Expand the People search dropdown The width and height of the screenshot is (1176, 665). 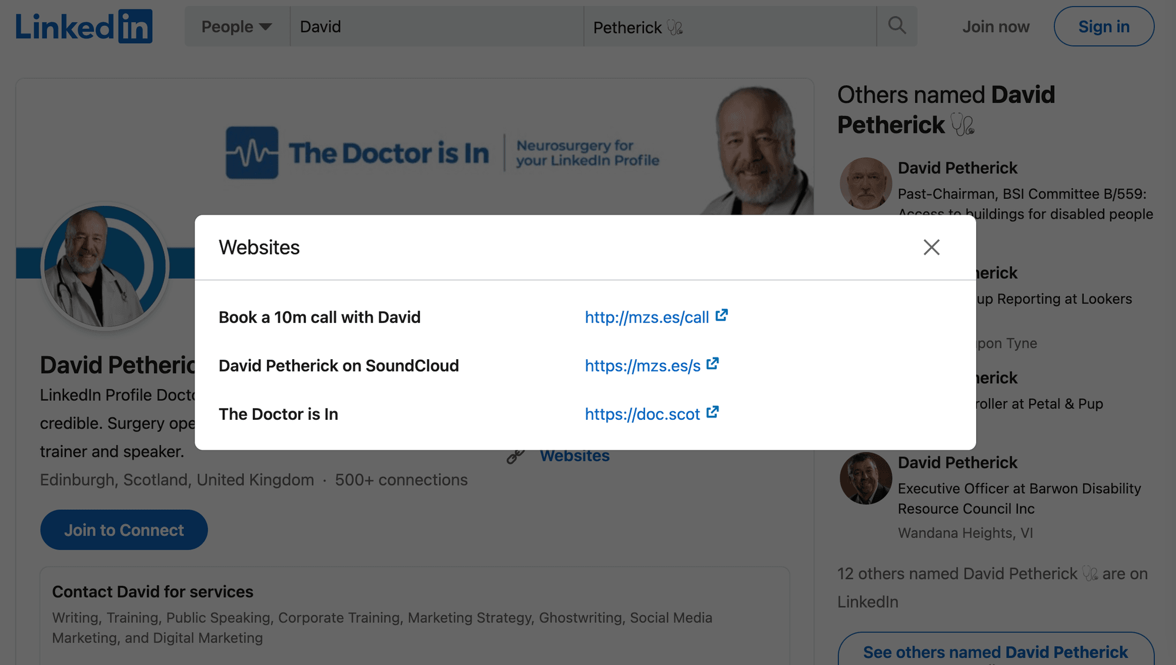tap(236, 26)
